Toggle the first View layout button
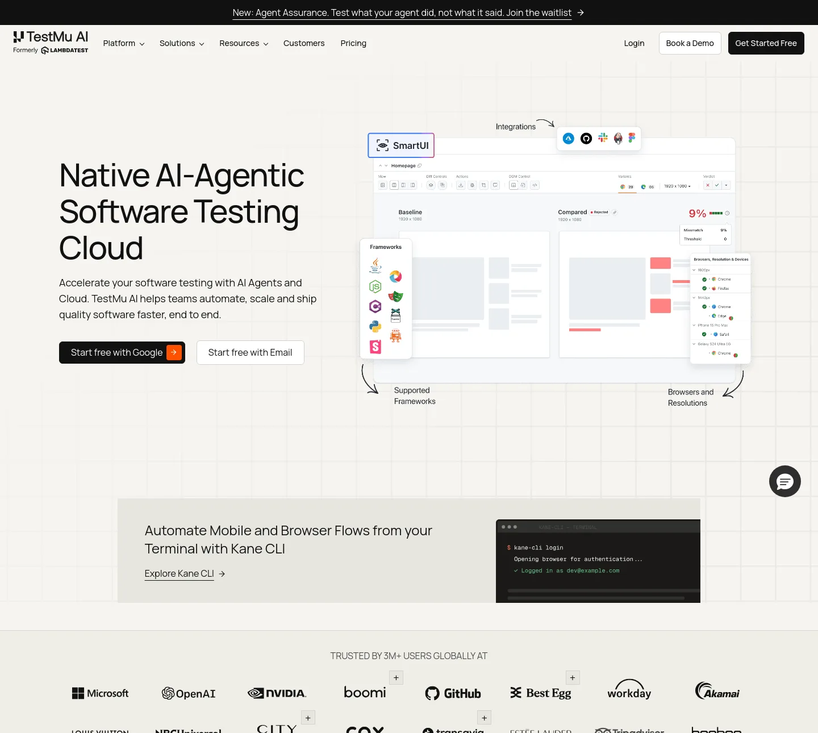 (x=383, y=185)
